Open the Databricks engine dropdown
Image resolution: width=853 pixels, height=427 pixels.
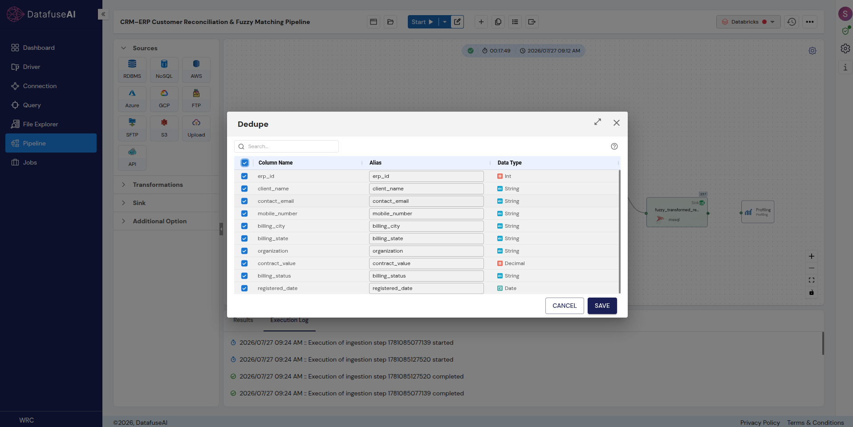(748, 22)
